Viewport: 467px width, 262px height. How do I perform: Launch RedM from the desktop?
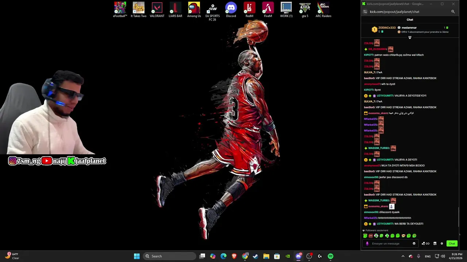coord(249,10)
